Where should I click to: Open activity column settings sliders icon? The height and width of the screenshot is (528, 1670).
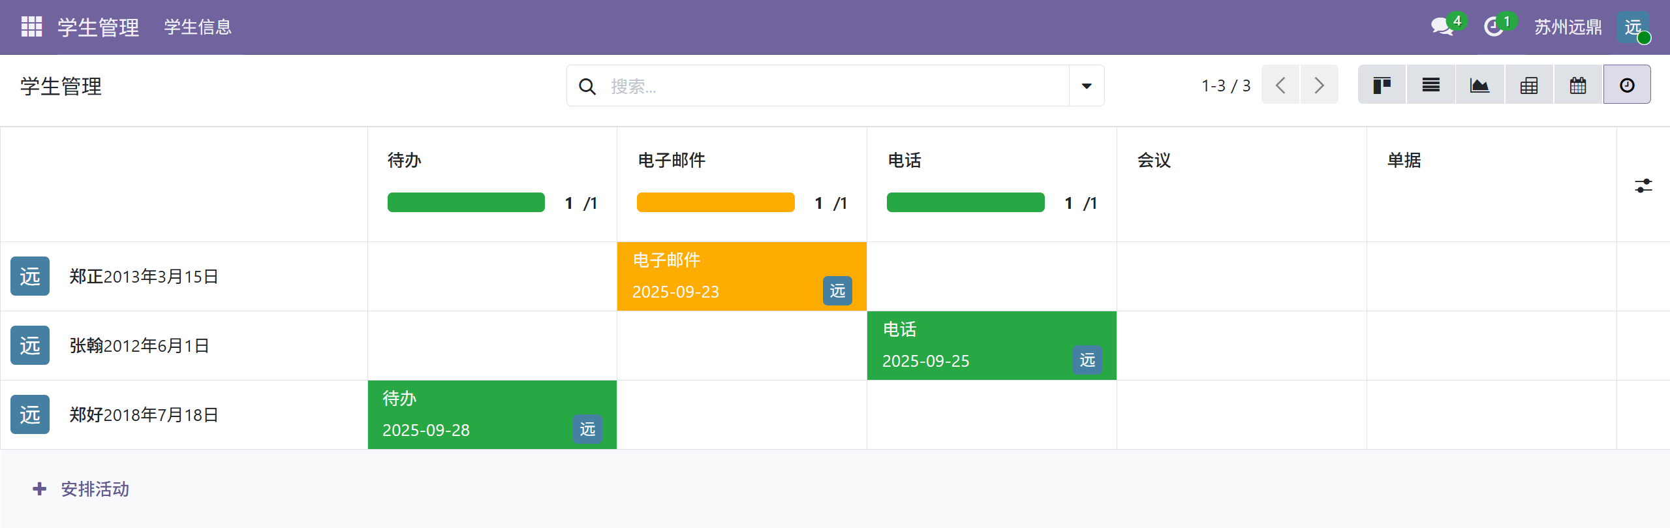tap(1643, 186)
